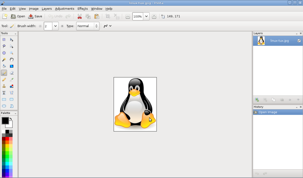The image size is (303, 178).
Task: Select the Open Image history item
Action: (278, 112)
